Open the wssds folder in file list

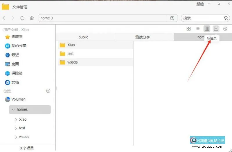96,62
